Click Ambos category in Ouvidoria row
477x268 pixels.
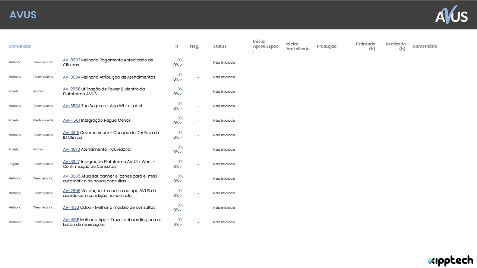(38, 149)
